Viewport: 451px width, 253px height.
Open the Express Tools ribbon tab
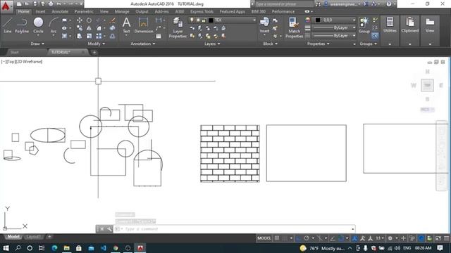[202, 11]
